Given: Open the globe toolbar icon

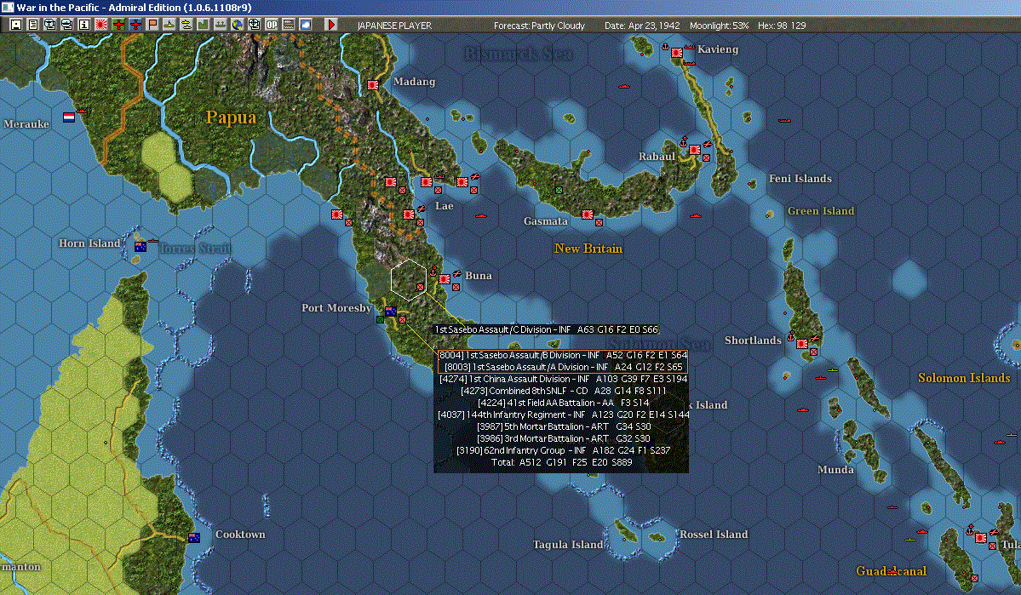Looking at the screenshot, I should click(x=237, y=25).
